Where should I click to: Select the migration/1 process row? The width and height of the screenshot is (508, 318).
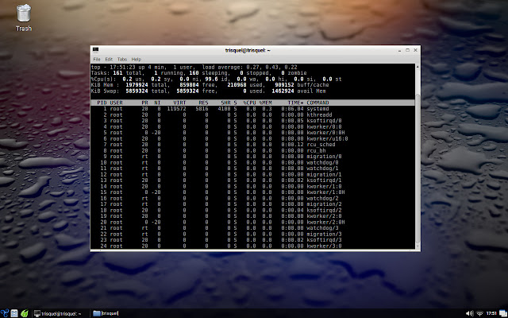252,174
